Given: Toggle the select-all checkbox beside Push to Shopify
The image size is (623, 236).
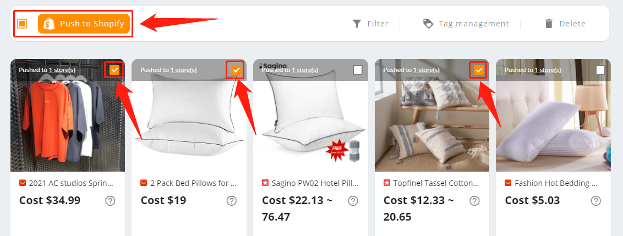Looking at the screenshot, I should click(x=22, y=24).
